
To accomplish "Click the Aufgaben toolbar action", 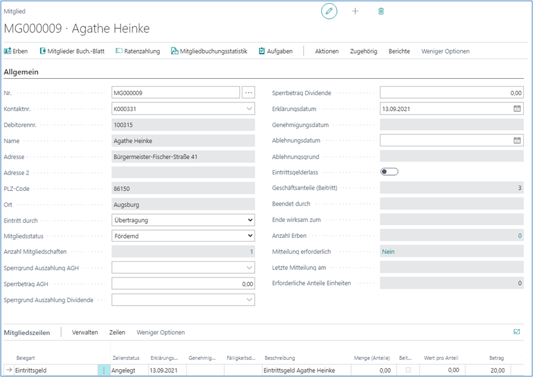I will pos(275,51).
